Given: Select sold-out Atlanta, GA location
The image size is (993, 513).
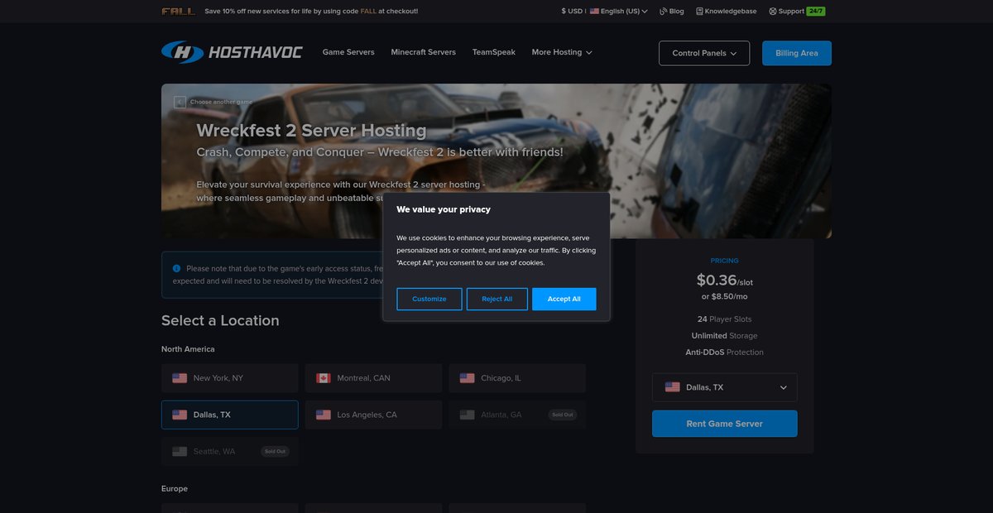Looking at the screenshot, I should point(517,415).
